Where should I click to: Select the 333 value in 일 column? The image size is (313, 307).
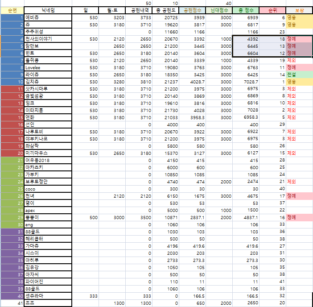coord(85,295)
